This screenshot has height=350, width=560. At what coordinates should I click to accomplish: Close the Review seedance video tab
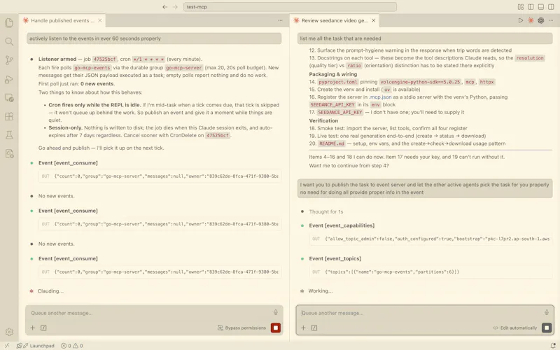click(373, 20)
